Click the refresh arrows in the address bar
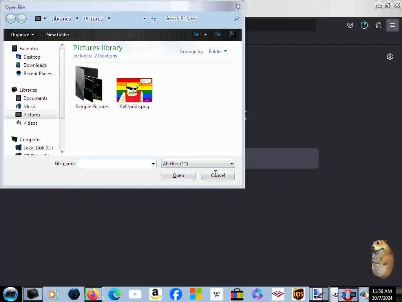402x302 pixels. [x=153, y=18]
